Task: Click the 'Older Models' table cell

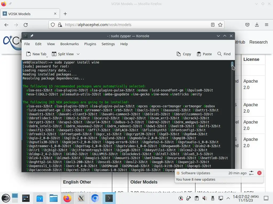Action: [x=144, y=182]
